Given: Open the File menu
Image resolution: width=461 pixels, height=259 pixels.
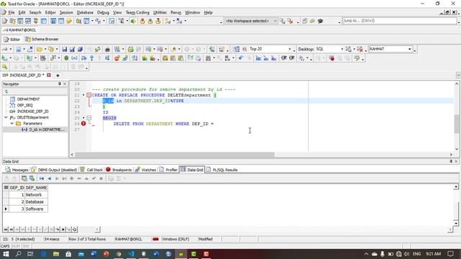Looking at the screenshot, I should click(12, 12).
